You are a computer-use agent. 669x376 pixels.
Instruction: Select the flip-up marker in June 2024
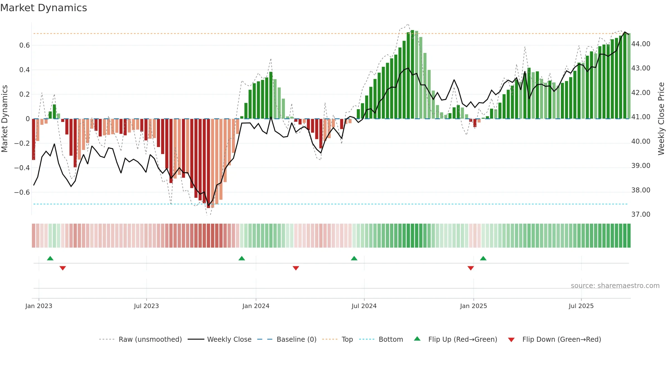click(354, 258)
